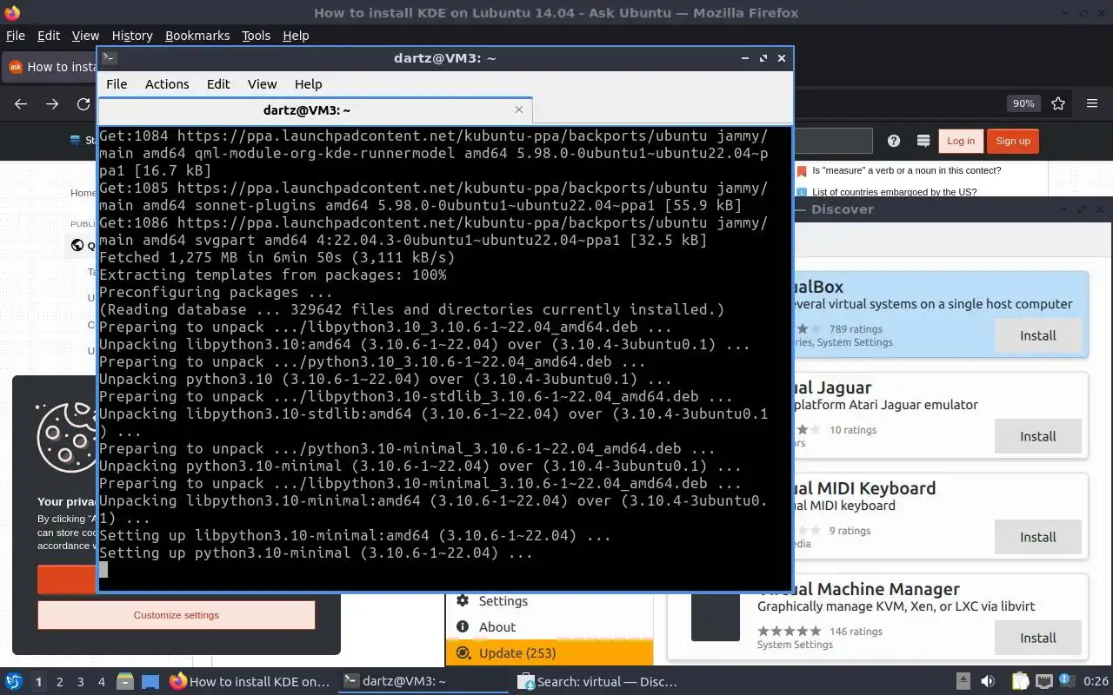1113x695 pixels.
Task: Click show desktop icon in panel
Action: (x=150, y=682)
